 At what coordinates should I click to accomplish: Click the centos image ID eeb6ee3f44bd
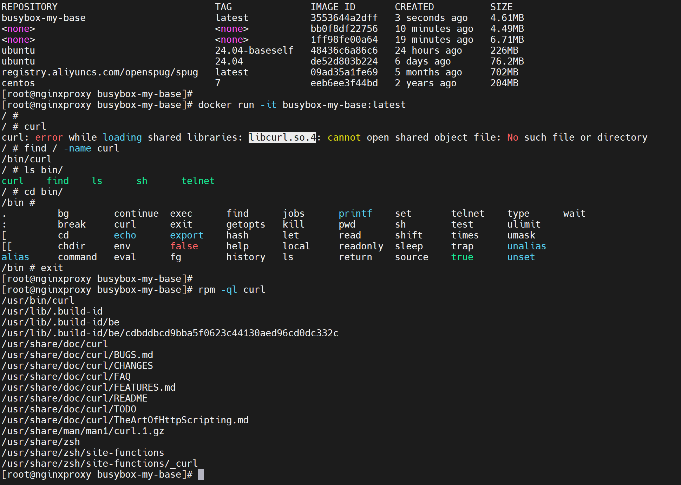(344, 83)
